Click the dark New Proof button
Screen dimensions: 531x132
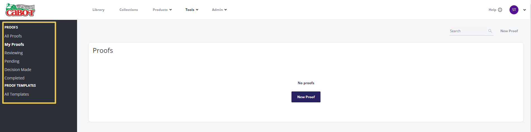[x=306, y=97]
